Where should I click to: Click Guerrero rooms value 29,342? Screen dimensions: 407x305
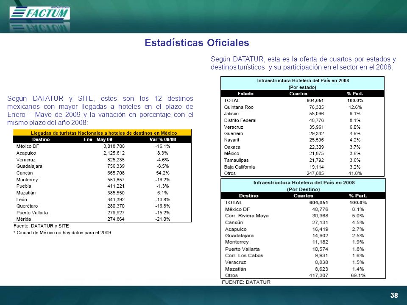coord(316,133)
